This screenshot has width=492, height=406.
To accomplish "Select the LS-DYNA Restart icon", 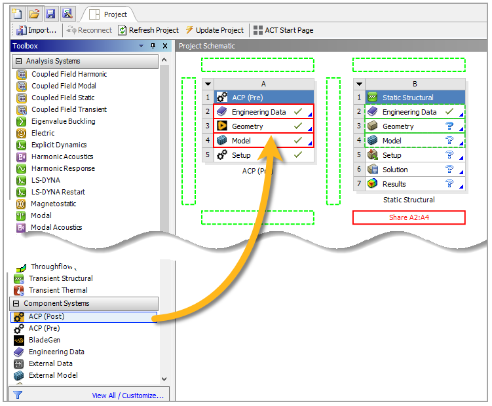I will pyautogui.click(x=22, y=192).
